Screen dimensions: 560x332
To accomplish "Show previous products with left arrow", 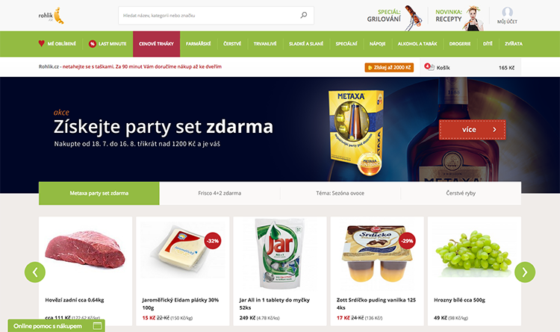I will pos(35,272).
